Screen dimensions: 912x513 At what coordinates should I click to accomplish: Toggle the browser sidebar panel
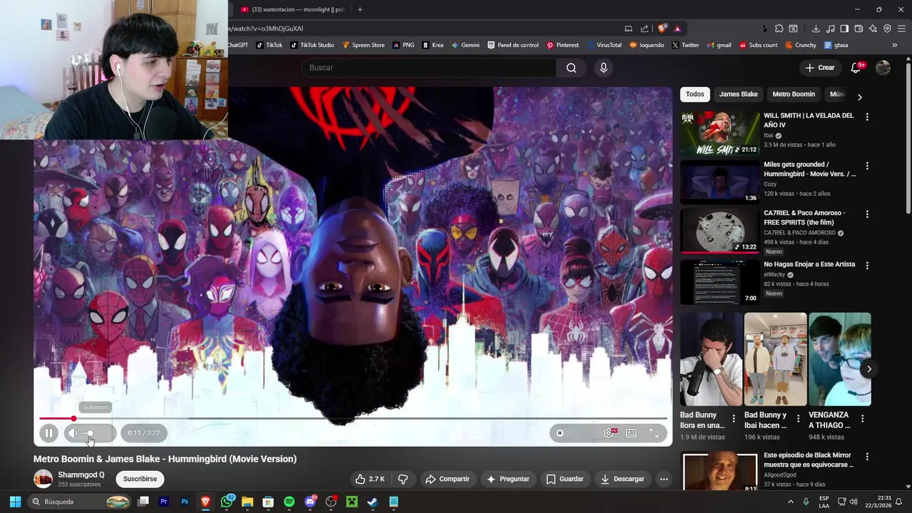pyautogui.click(x=844, y=28)
